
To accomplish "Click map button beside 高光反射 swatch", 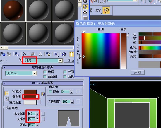I will tap(39, 102).
